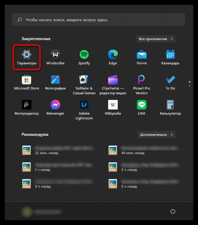Open recommended file from 22 мин. назад
198x225 pixels.
click(58, 150)
